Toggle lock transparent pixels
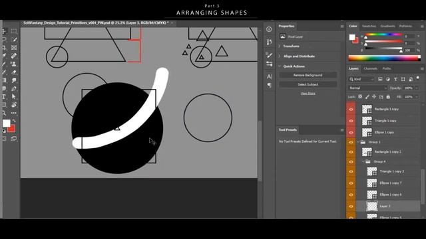This screenshot has height=239, width=426. coord(360,97)
